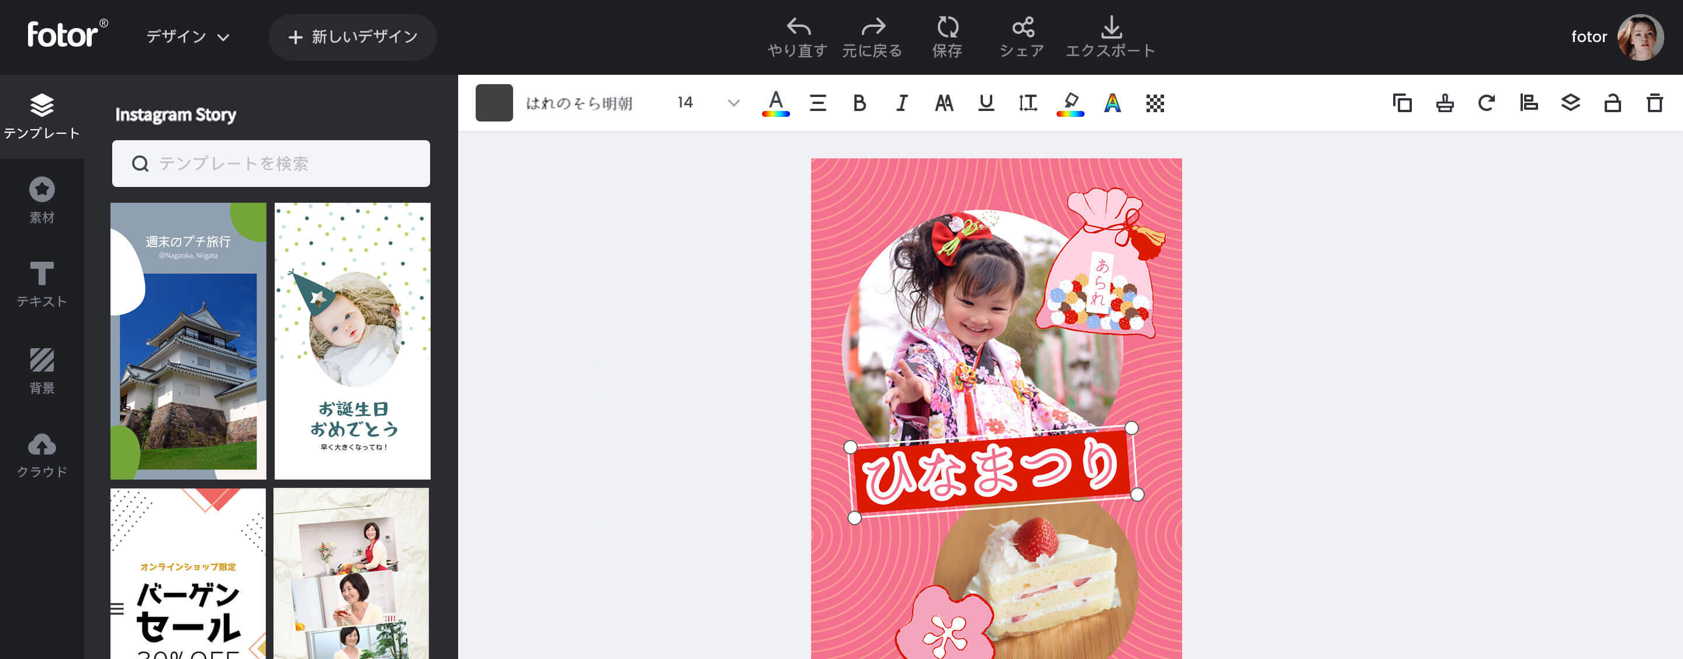
Task: Select the ひなまつり text banner
Action: coord(993,472)
